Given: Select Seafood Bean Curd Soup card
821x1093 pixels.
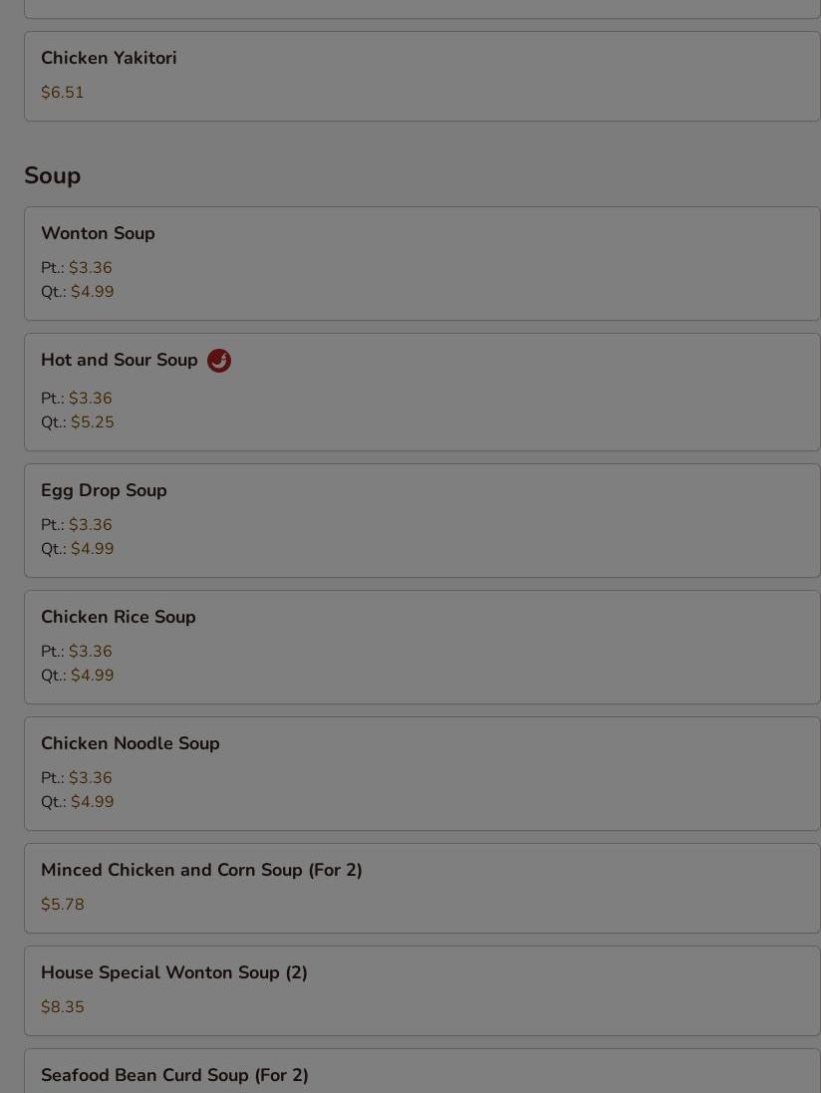Looking at the screenshot, I should pyautogui.click(x=422, y=1071).
